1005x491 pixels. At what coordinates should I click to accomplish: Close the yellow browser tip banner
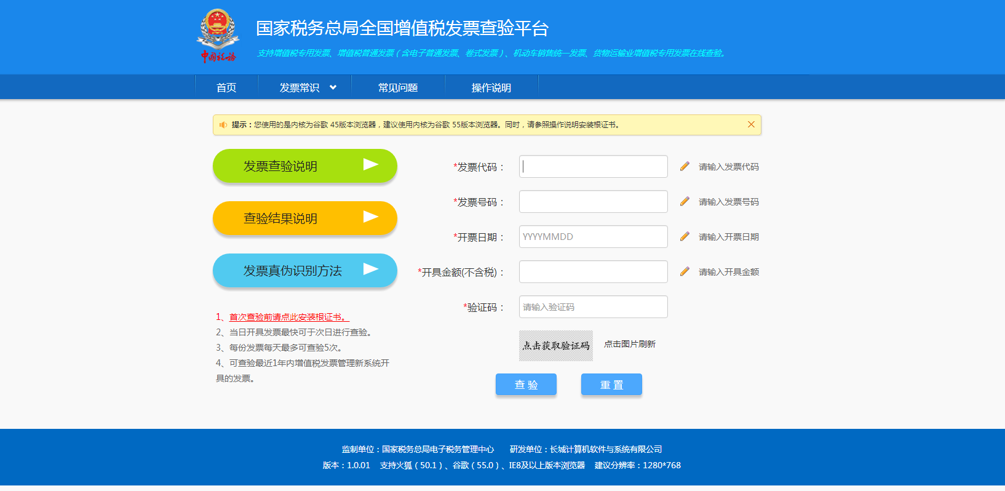(x=751, y=124)
